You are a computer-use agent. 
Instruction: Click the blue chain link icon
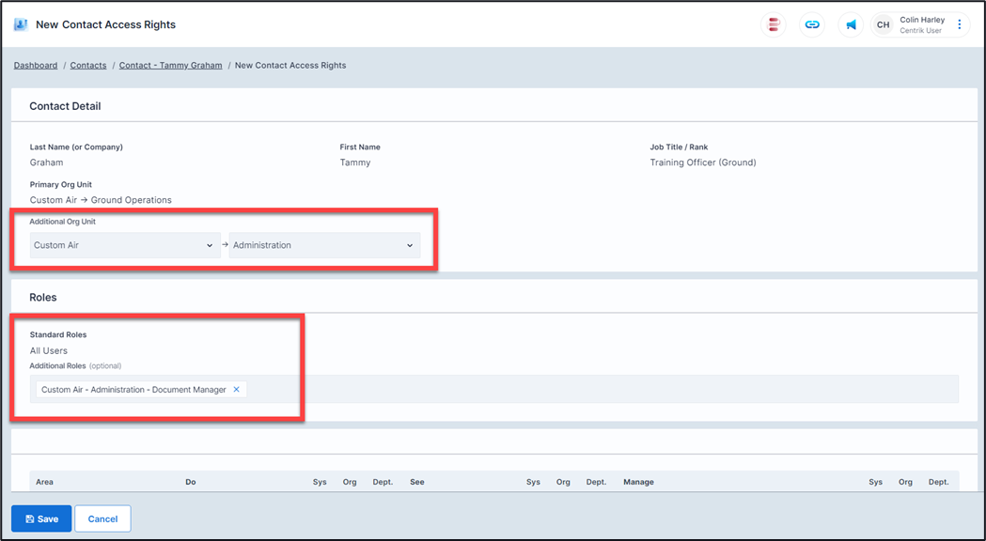pos(812,25)
